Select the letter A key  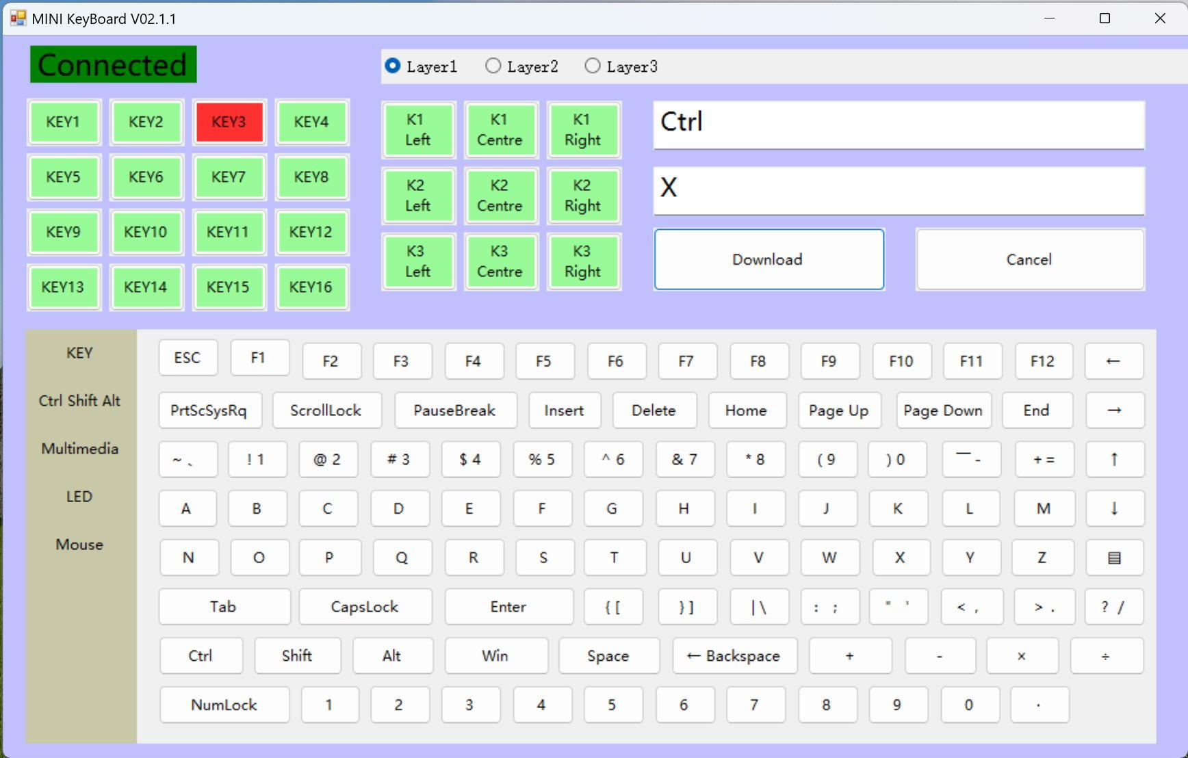(187, 508)
